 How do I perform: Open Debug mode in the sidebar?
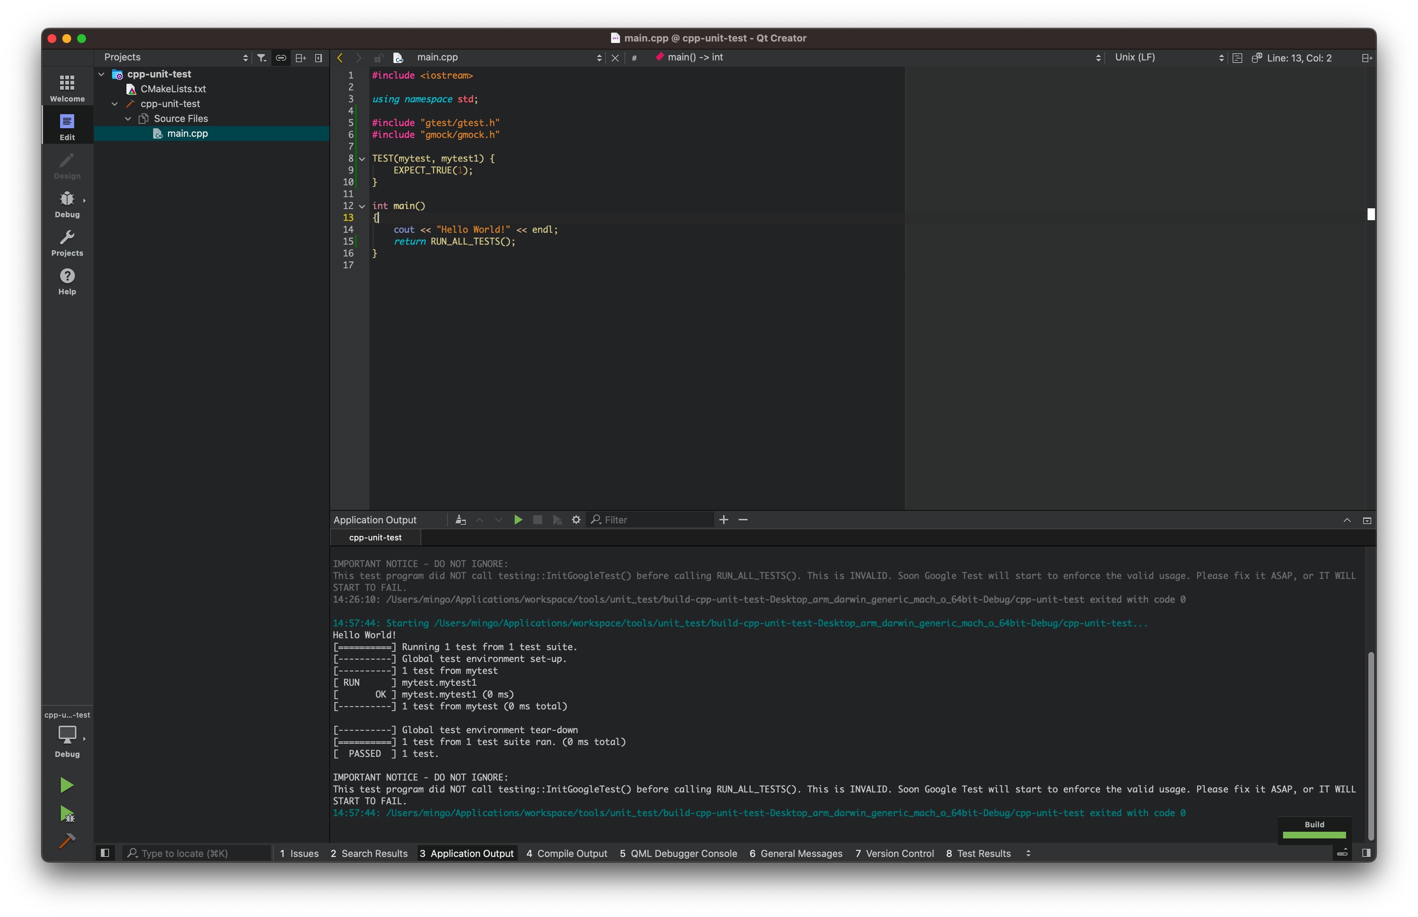pos(67,204)
